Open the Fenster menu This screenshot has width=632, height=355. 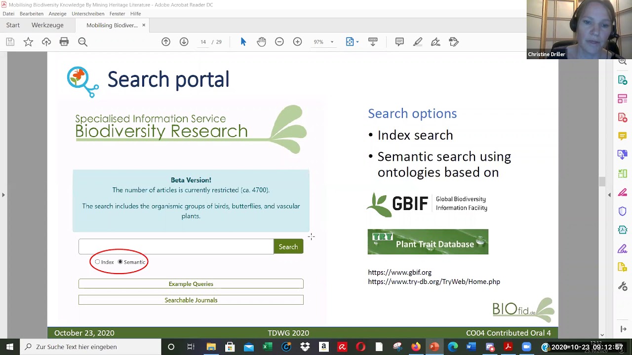(x=117, y=14)
